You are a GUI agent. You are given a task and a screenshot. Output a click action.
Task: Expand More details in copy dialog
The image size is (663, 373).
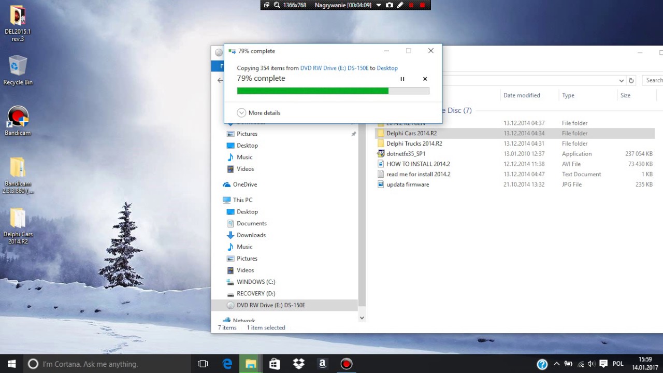click(x=258, y=112)
